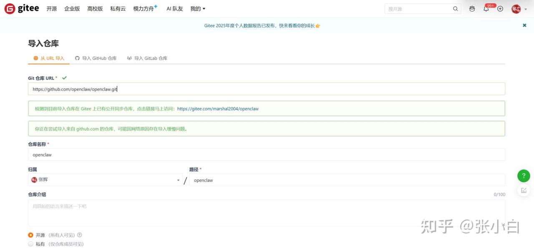Click the mascot icon beside search box
Screen dimensions: 534x248
(x=472, y=9)
